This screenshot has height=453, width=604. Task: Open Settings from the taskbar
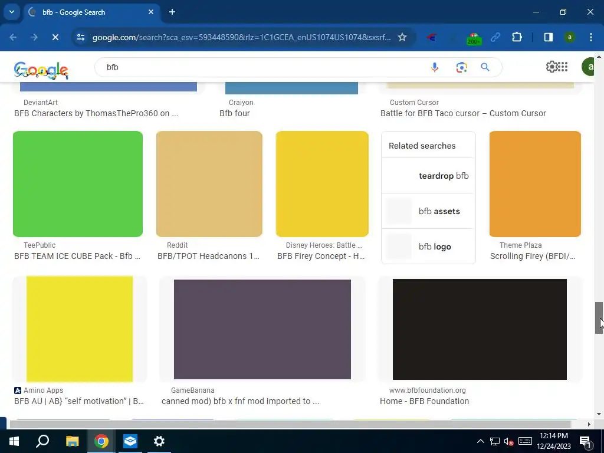[159, 441]
